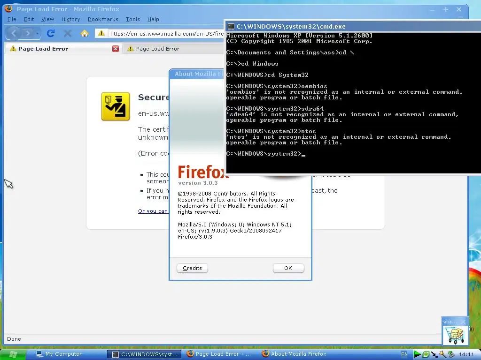
Task: Close the small shopping cart widget
Action: point(464,322)
